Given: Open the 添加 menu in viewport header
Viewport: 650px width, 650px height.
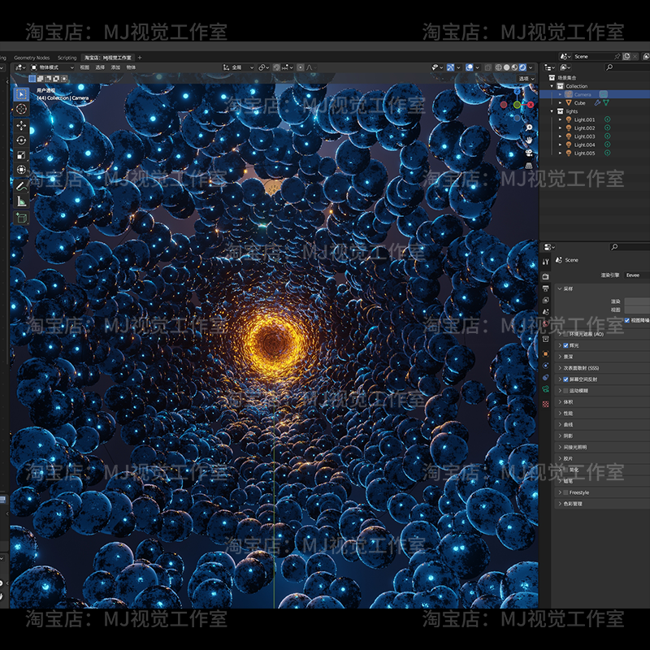Looking at the screenshot, I should pos(115,67).
